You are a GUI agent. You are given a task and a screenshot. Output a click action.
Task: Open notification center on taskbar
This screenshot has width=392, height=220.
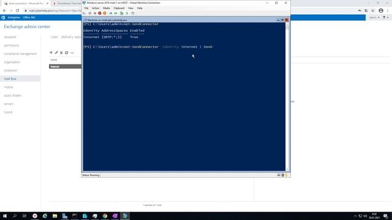[386, 216]
